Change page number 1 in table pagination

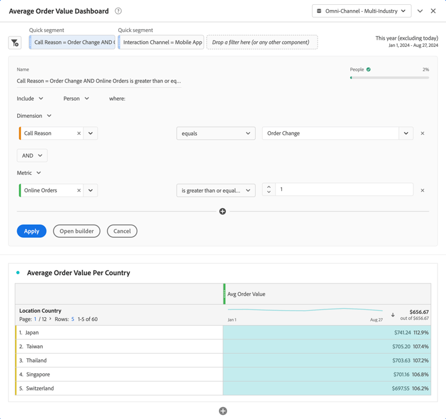tap(35, 319)
